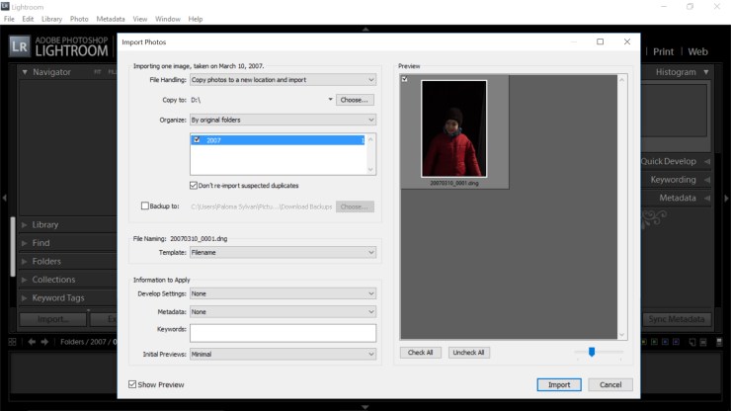Click the Import... button in left panel
Screen dimensions: 731x411
[52, 319]
